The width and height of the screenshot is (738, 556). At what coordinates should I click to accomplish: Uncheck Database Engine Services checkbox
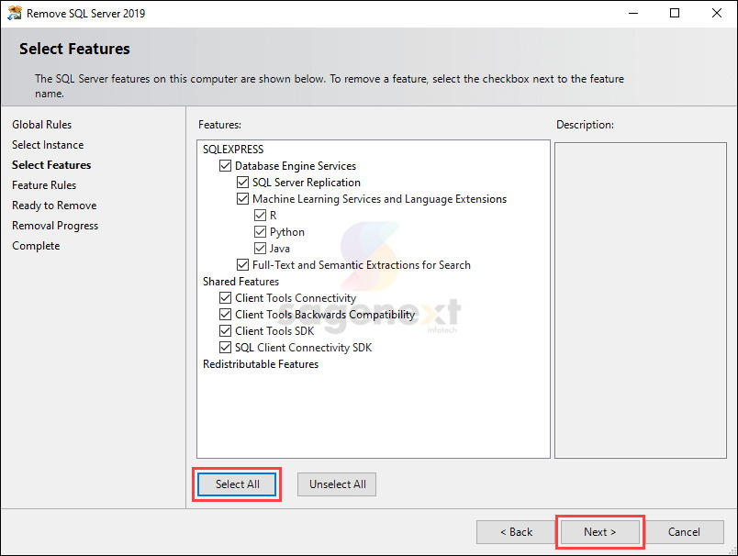[x=225, y=165]
